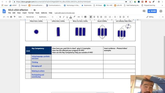Image resolution: width=165 pixels, height=93 pixels.
Task: Star the SOLO JCEA reflection document
Action: [x=31, y=10]
